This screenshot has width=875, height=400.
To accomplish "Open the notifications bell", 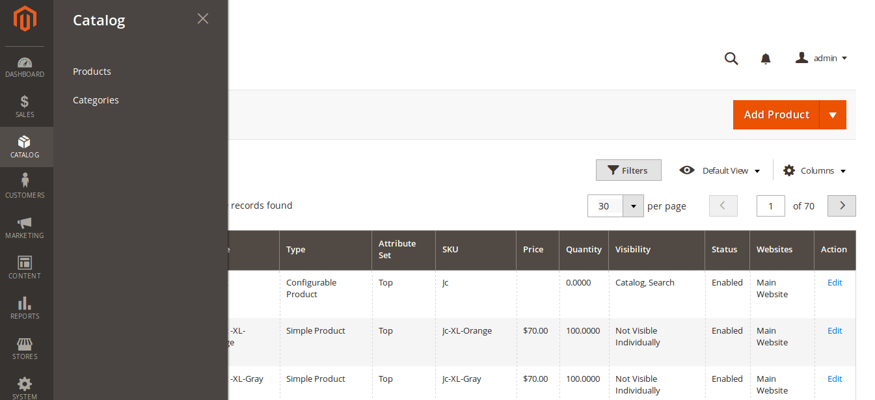I will 766,59.
